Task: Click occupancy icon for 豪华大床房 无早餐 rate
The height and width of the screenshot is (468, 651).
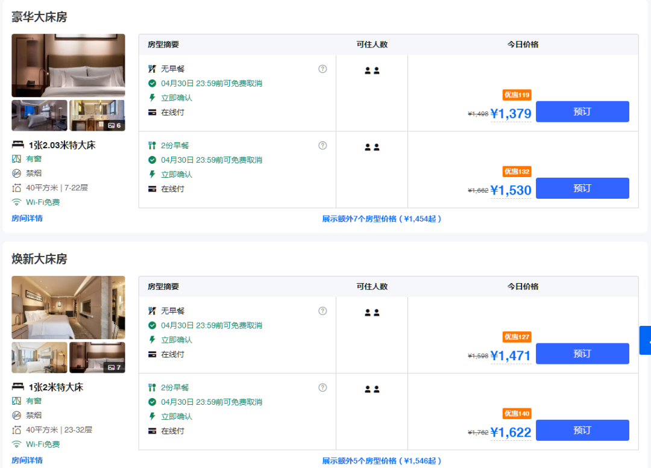Action: 372,70
